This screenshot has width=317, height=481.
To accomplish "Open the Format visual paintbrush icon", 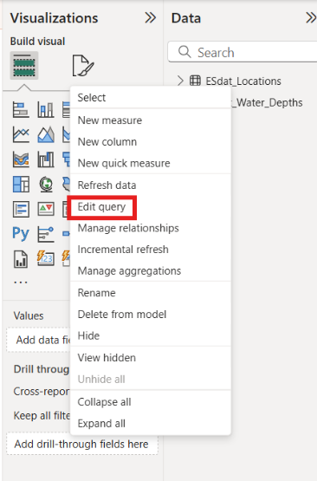I will (x=83, y=65).
